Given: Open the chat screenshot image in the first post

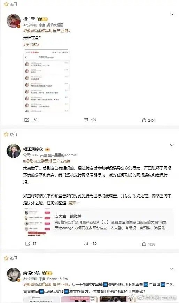Looking at the screenshot, I should click(47, 81).
